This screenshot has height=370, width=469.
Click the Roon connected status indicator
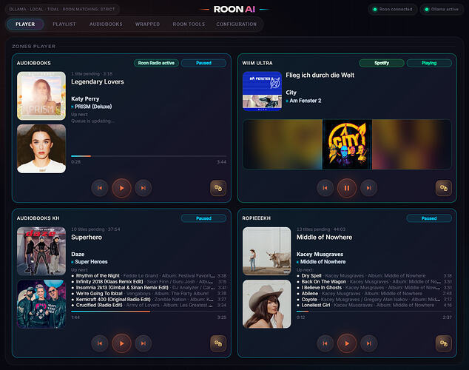[x=392, y=10]
